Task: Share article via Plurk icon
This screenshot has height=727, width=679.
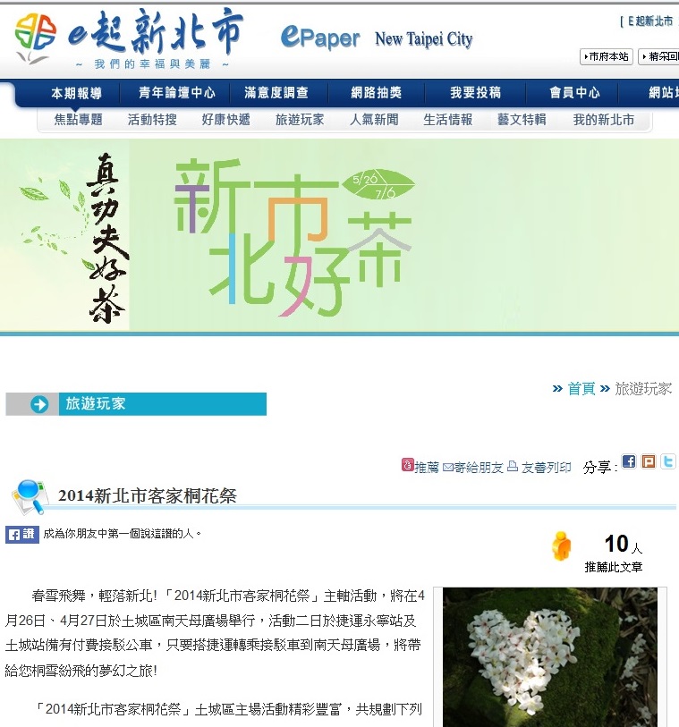Action: pyautogui.click(x=649, y=461)
